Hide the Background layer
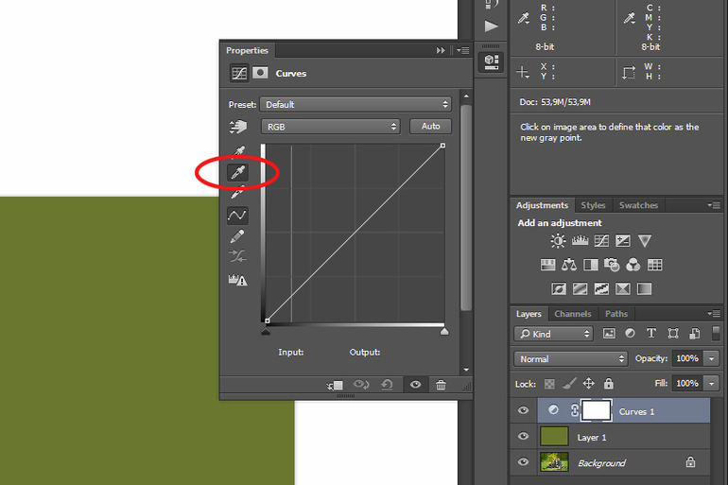This screenshot has height=485, width=728. click(x=524, y=463)
